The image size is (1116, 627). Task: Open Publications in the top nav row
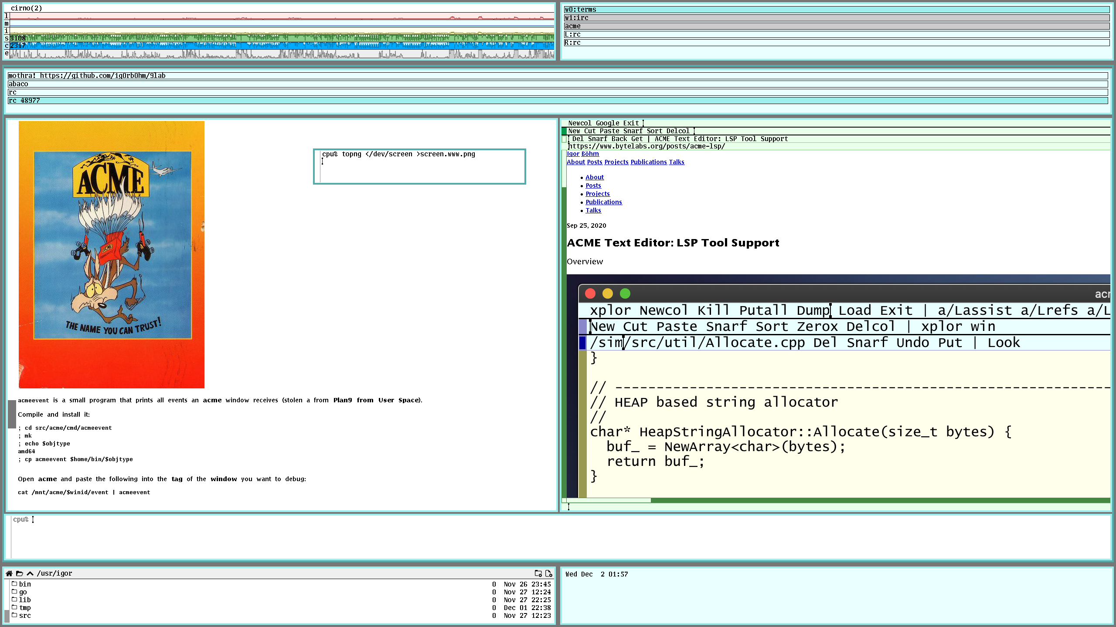pos(649,162)
